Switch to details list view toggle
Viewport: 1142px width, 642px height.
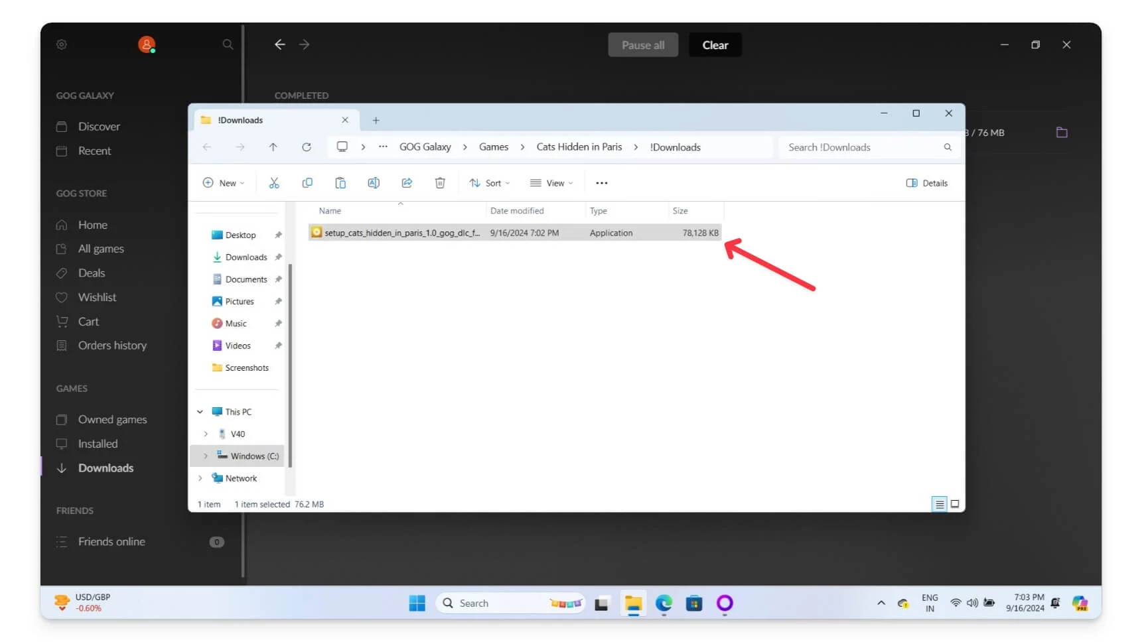click(x=939, y=504)
